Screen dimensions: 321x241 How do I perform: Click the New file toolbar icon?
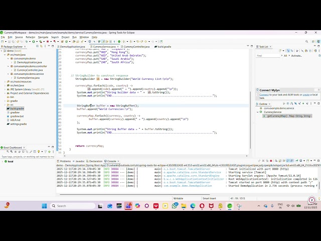pos(2,41)
